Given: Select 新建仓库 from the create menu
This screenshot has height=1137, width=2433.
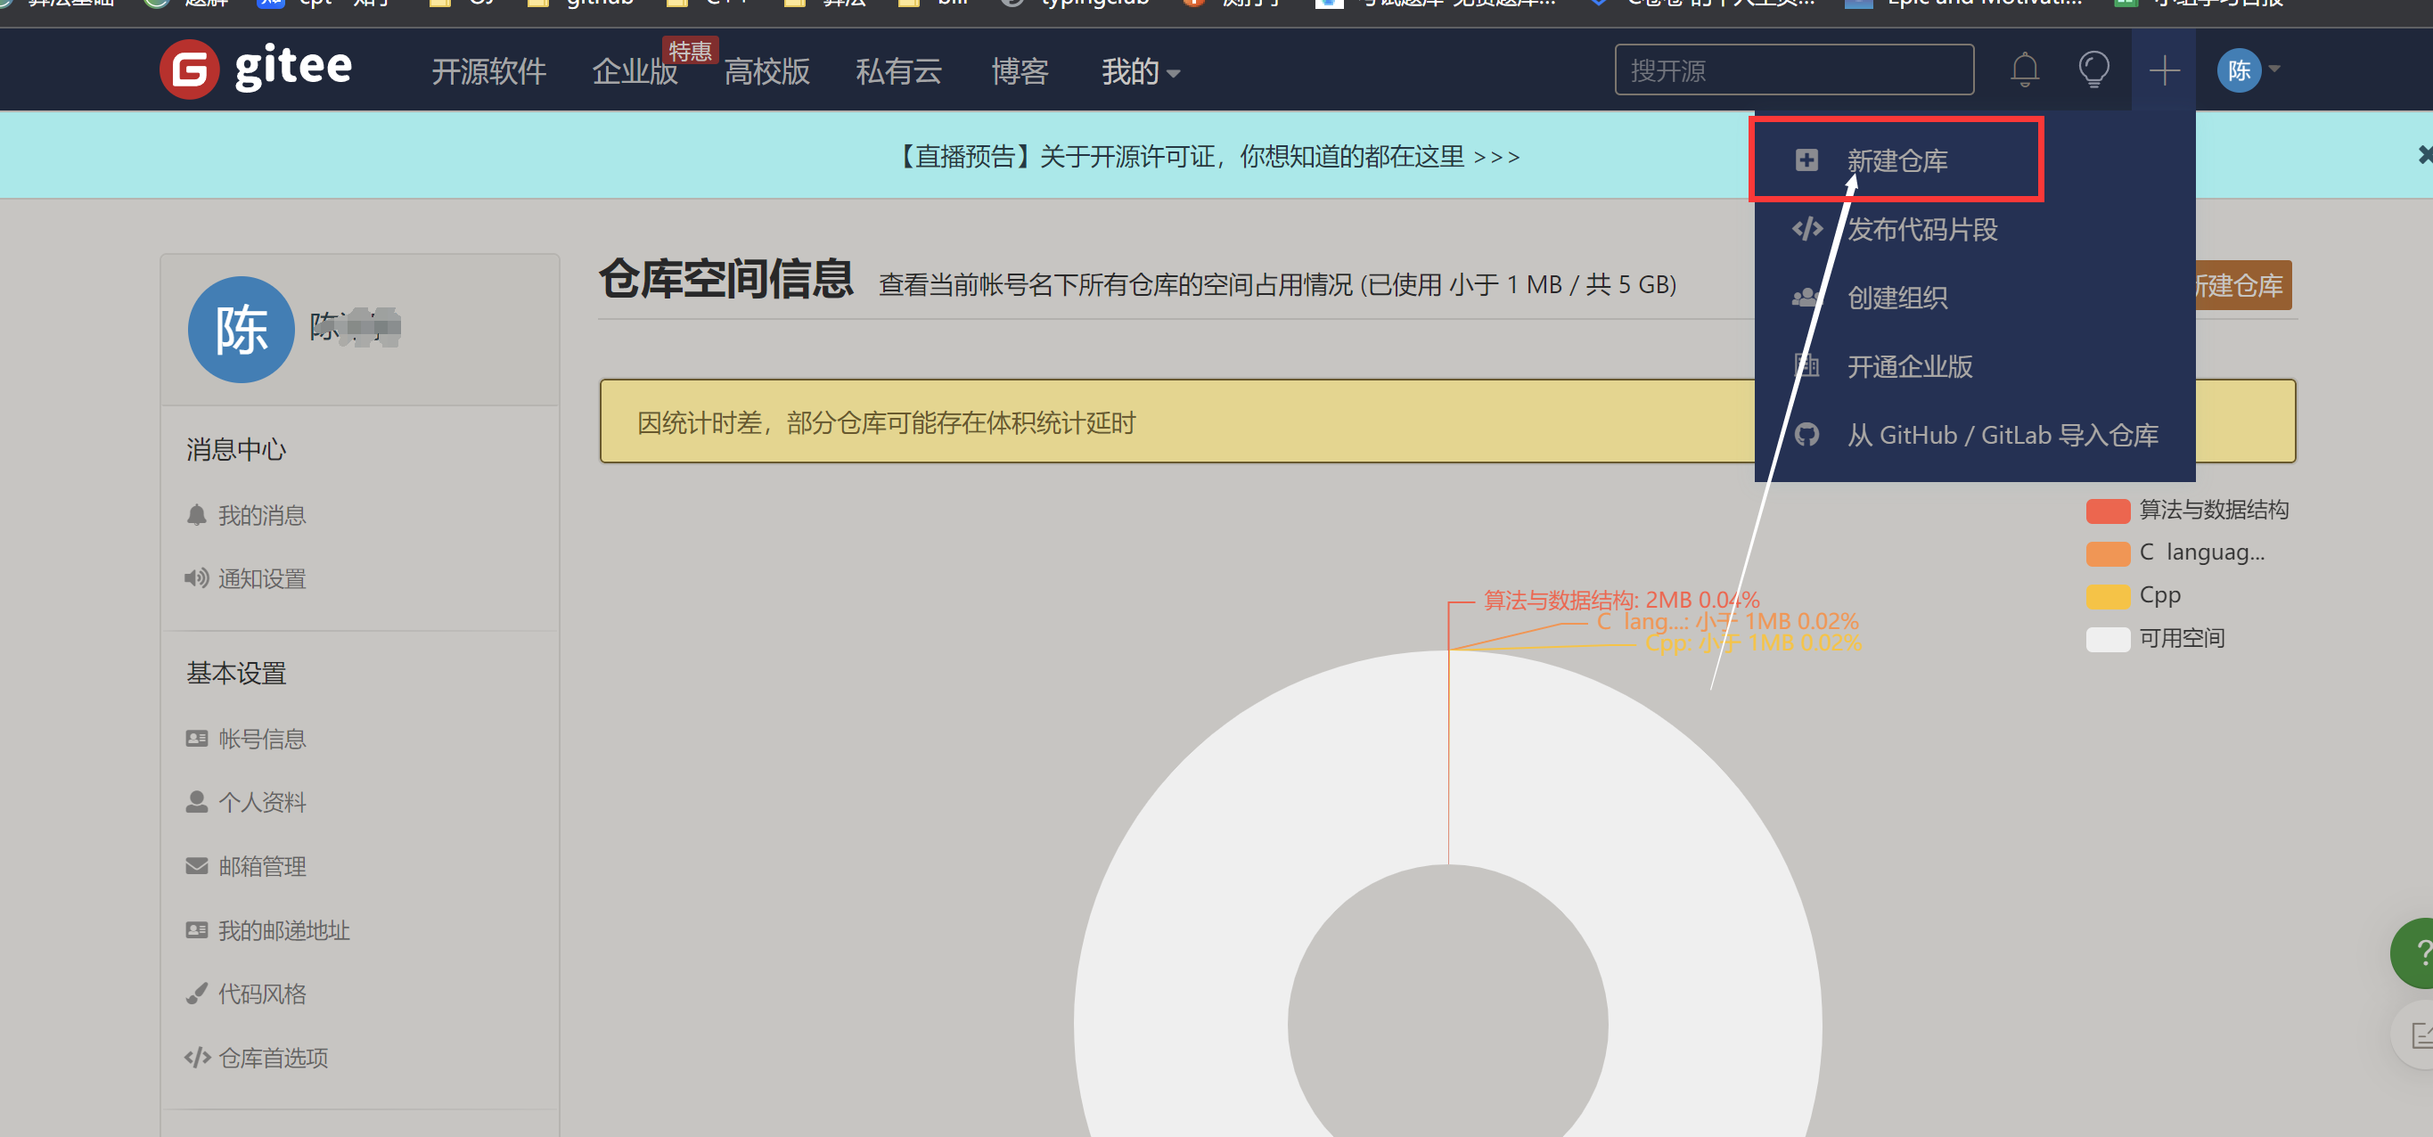Looking at the screenshot, I should (x=1896, y=160).
